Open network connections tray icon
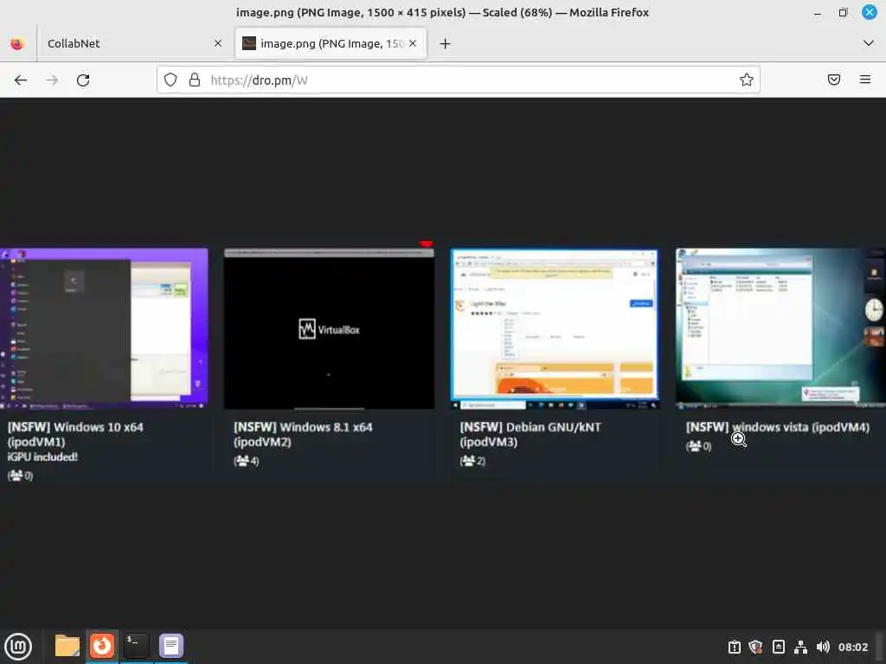The height and width of the screenshot is (664, 886). pos(800,647)
